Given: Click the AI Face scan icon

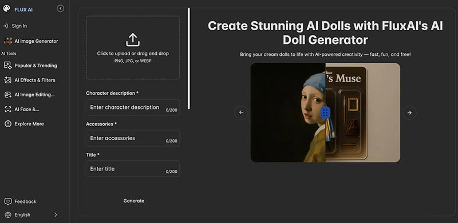Looking at the screenshot, I should (x=7, y=110).
